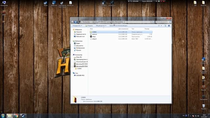Screen dimensions: 210x118
Task: Click Компьютер in the address breadcrumb
Action: point(86,22)
